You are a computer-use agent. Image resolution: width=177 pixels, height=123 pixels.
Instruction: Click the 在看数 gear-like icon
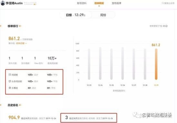[x=10, y=88]
